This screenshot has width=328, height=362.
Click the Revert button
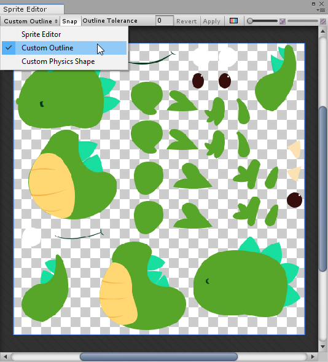(x=187, y=22)
